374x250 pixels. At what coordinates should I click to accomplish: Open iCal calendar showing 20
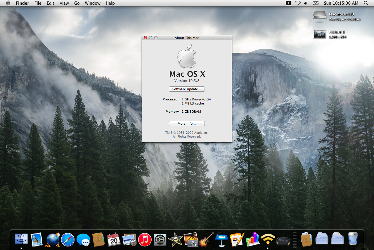tap(114, 240)
